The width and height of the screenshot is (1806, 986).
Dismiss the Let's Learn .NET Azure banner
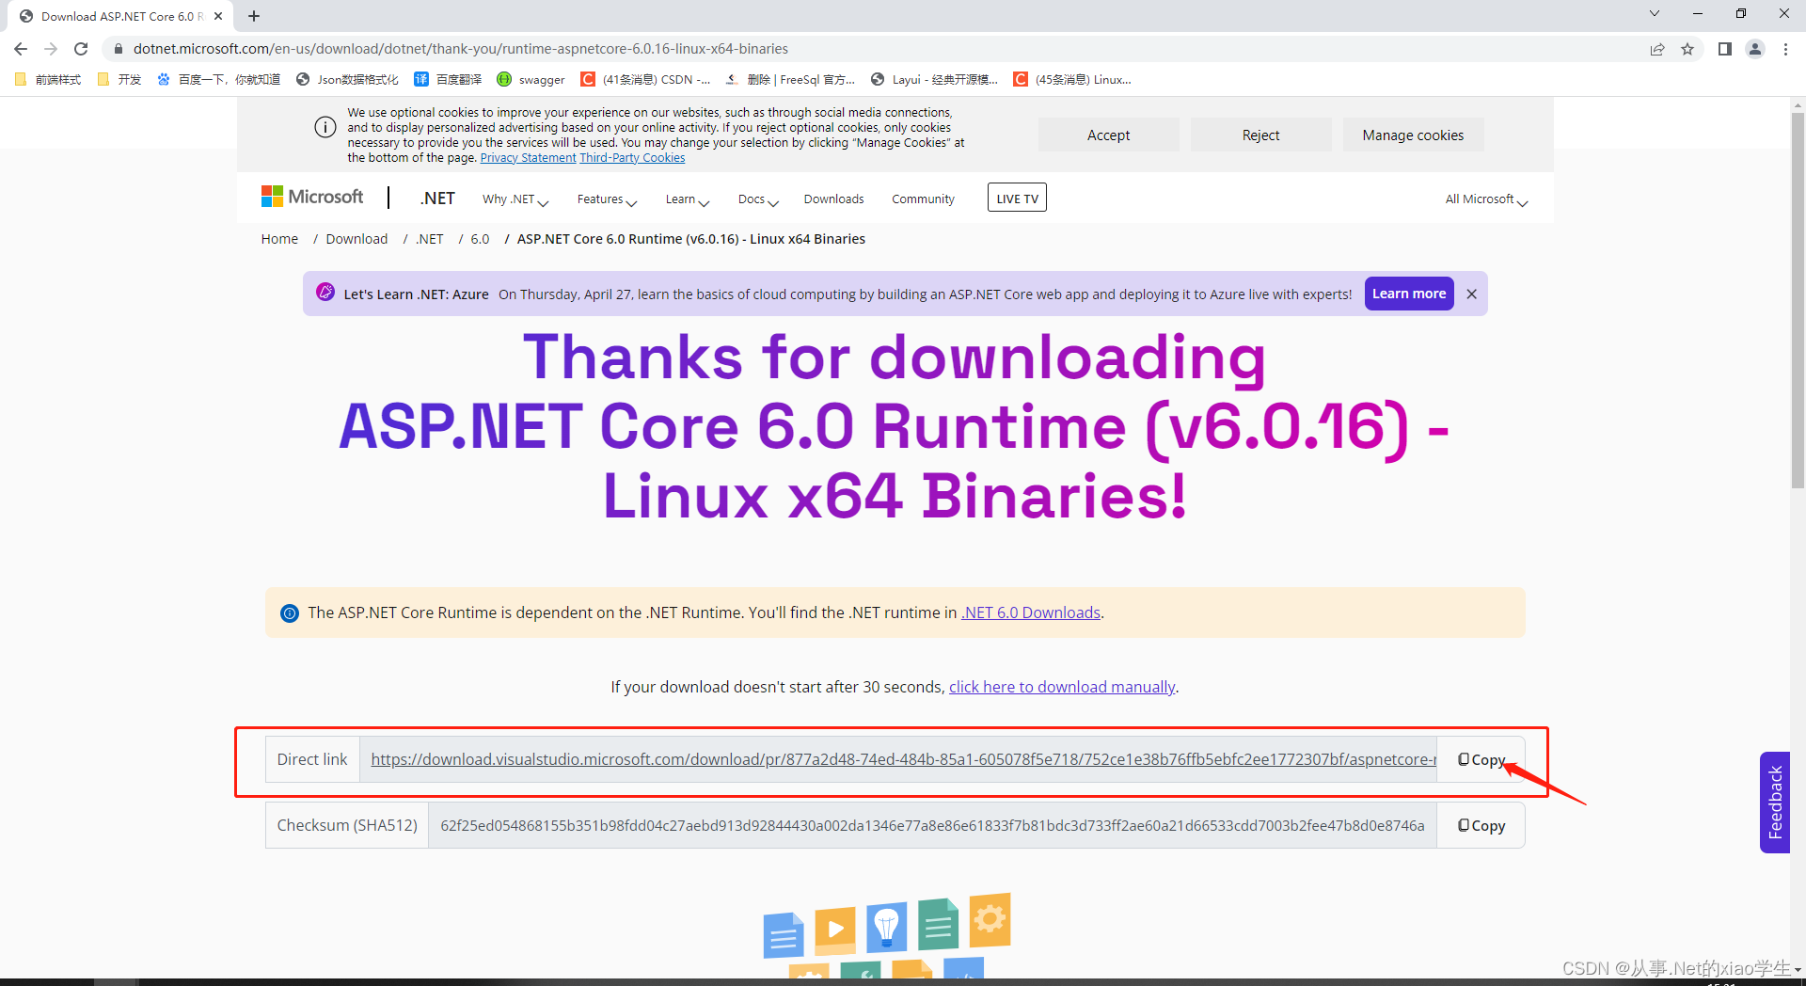point(1471,294)
